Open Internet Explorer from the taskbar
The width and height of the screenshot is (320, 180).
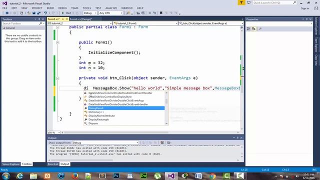click(19, 176)
